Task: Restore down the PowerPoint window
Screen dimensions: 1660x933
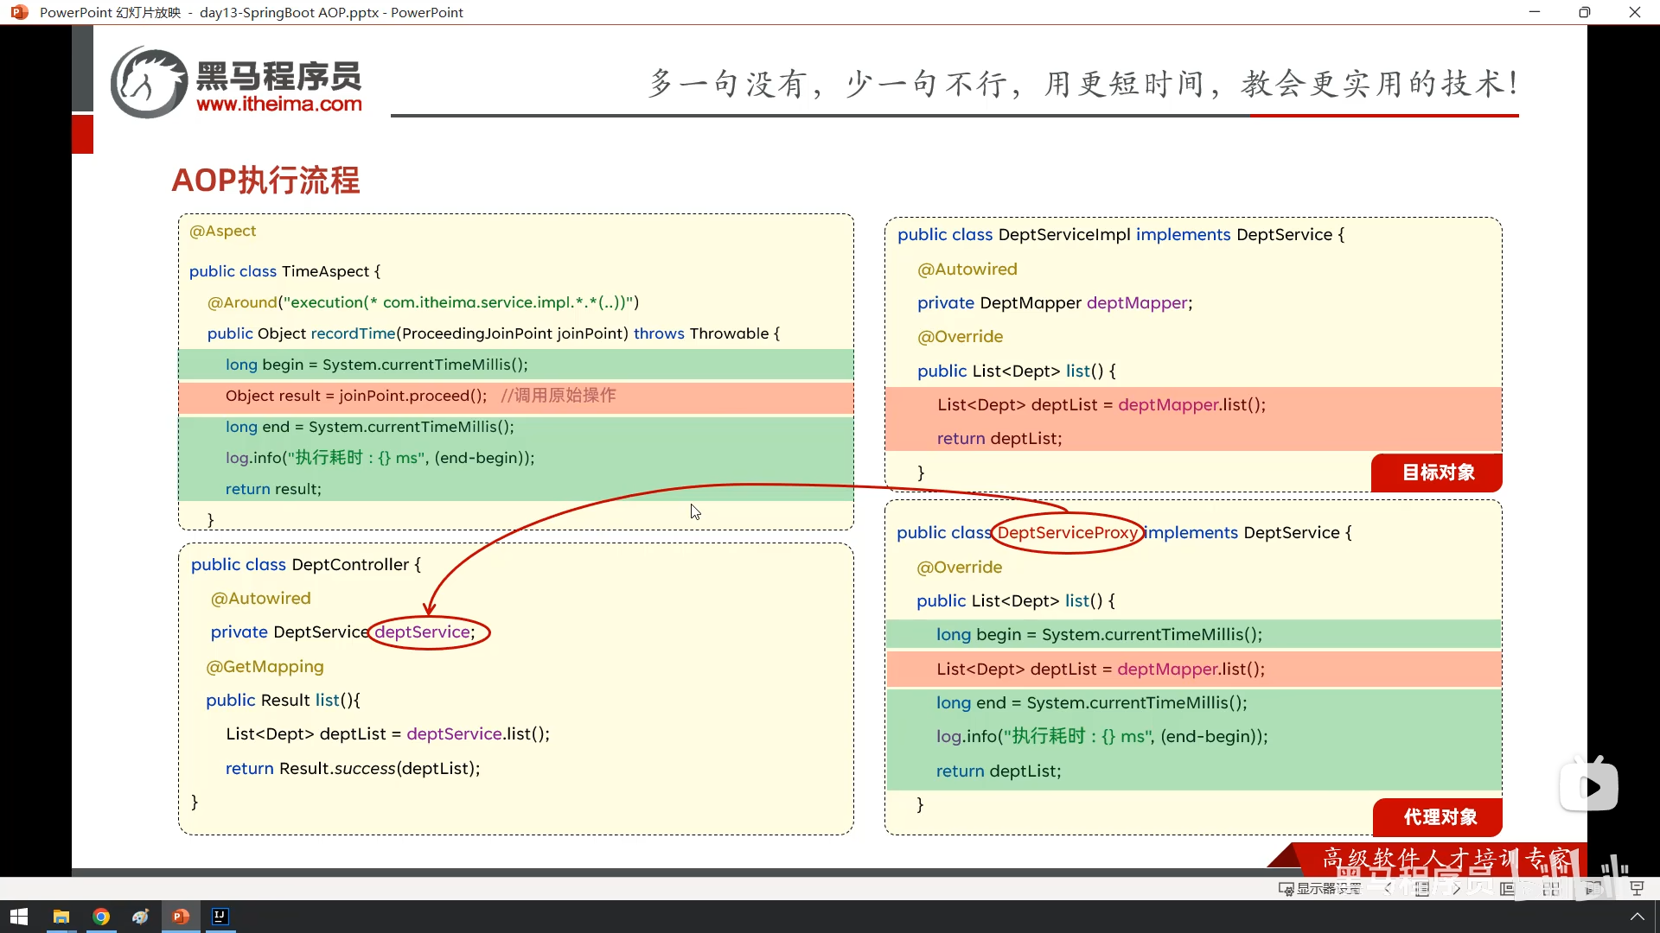Action: coord(1584,12)
